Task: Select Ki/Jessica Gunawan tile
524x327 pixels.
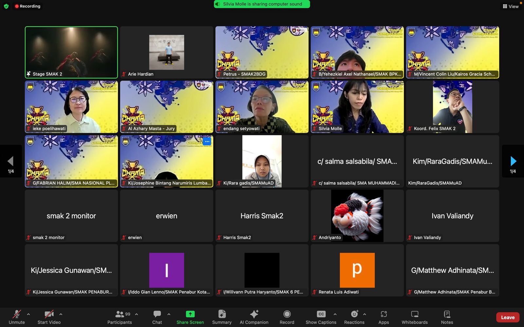Action: 71,270
